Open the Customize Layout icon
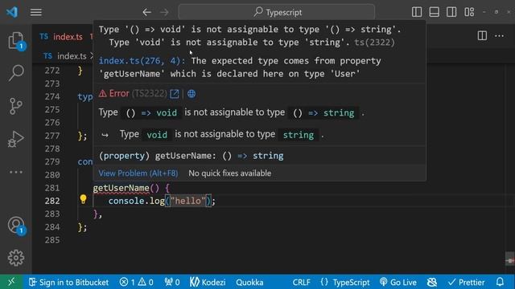 [x=469, y=12]
